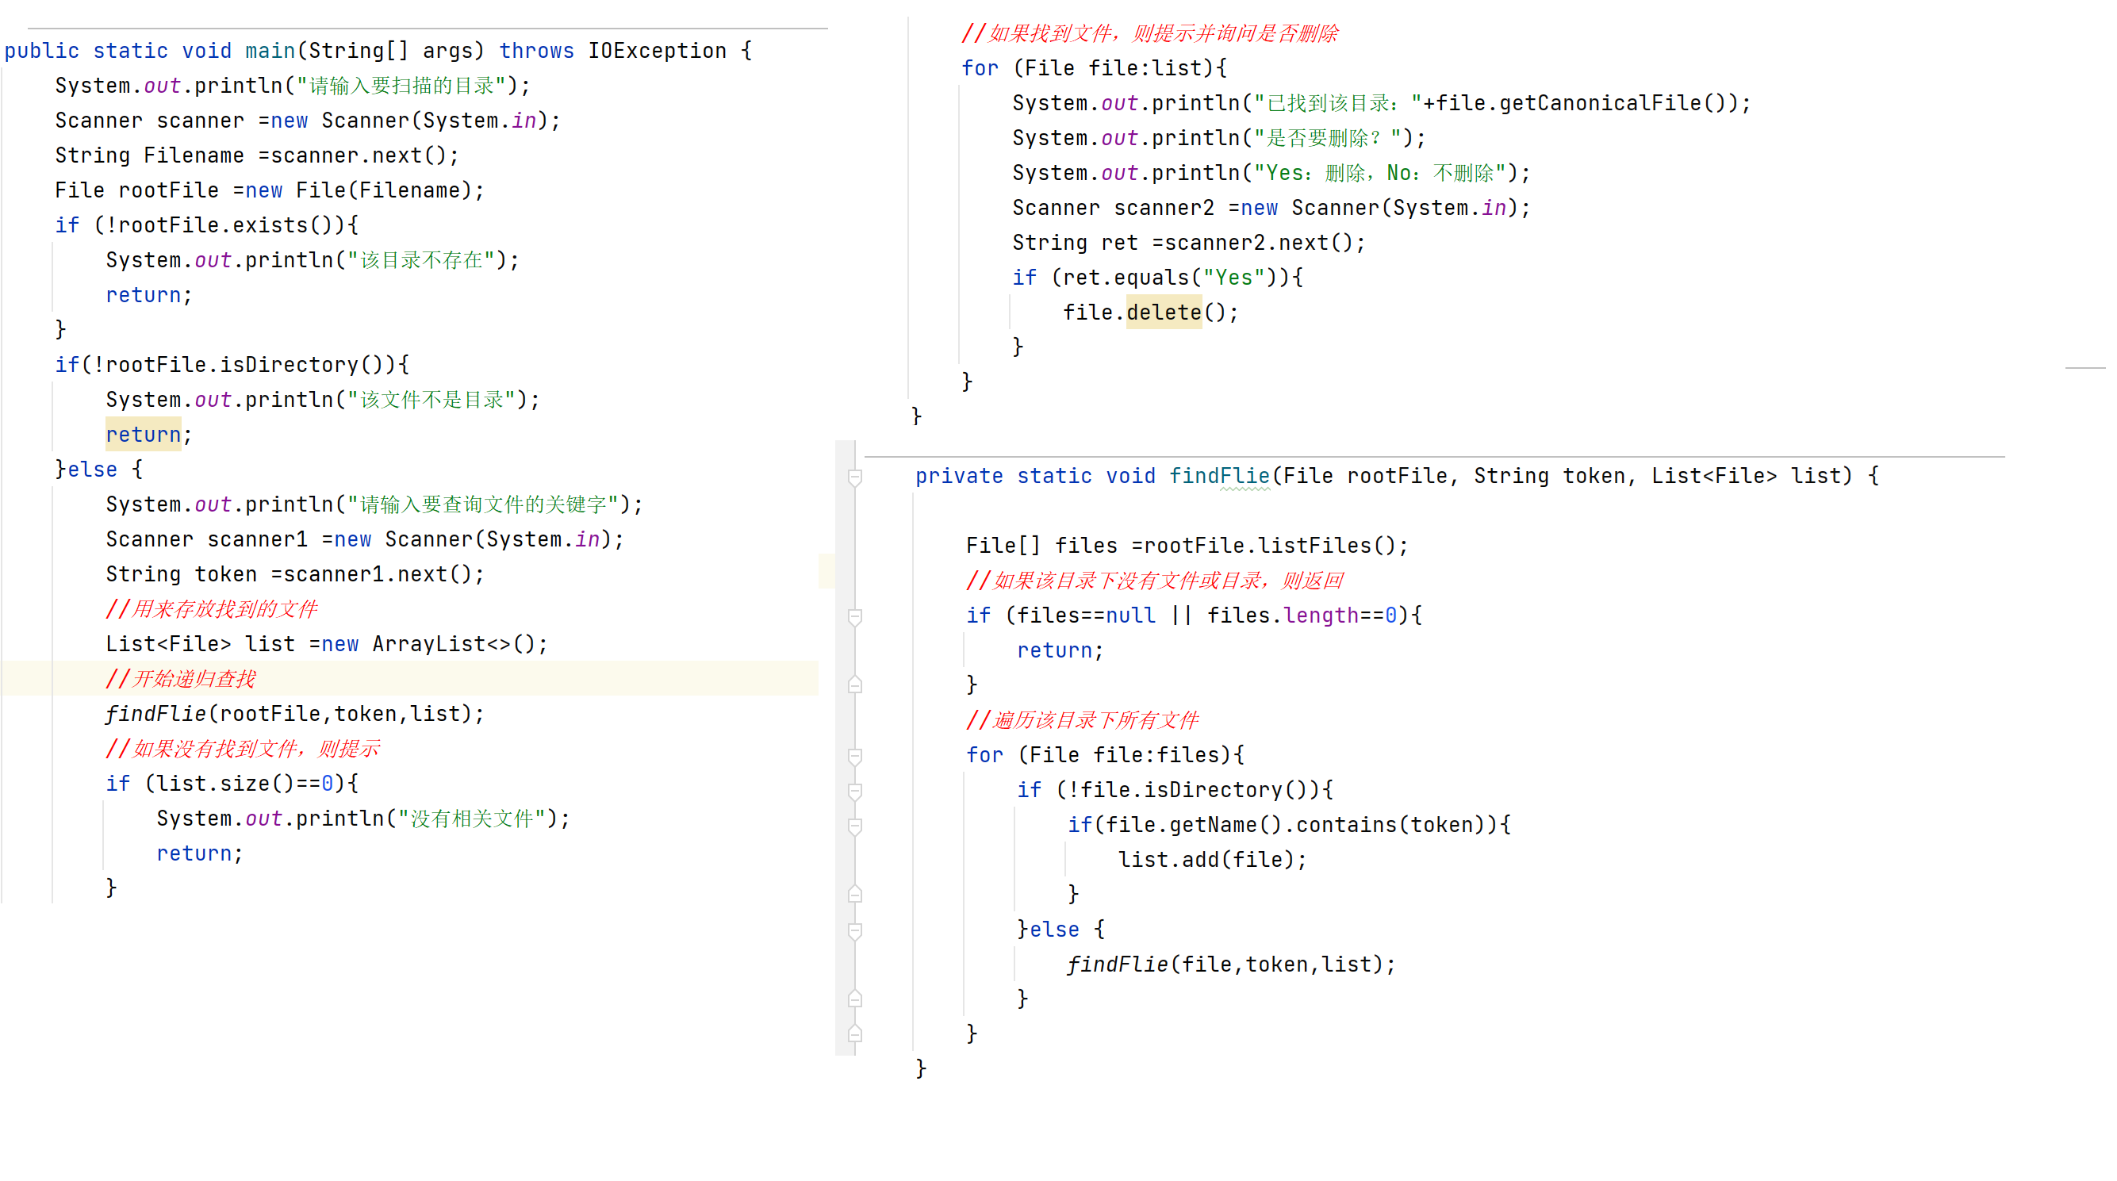Click the highlighted return keyword after 该文件不是目录
This screenshot has width=2117, height=1181.
(143, 435)
